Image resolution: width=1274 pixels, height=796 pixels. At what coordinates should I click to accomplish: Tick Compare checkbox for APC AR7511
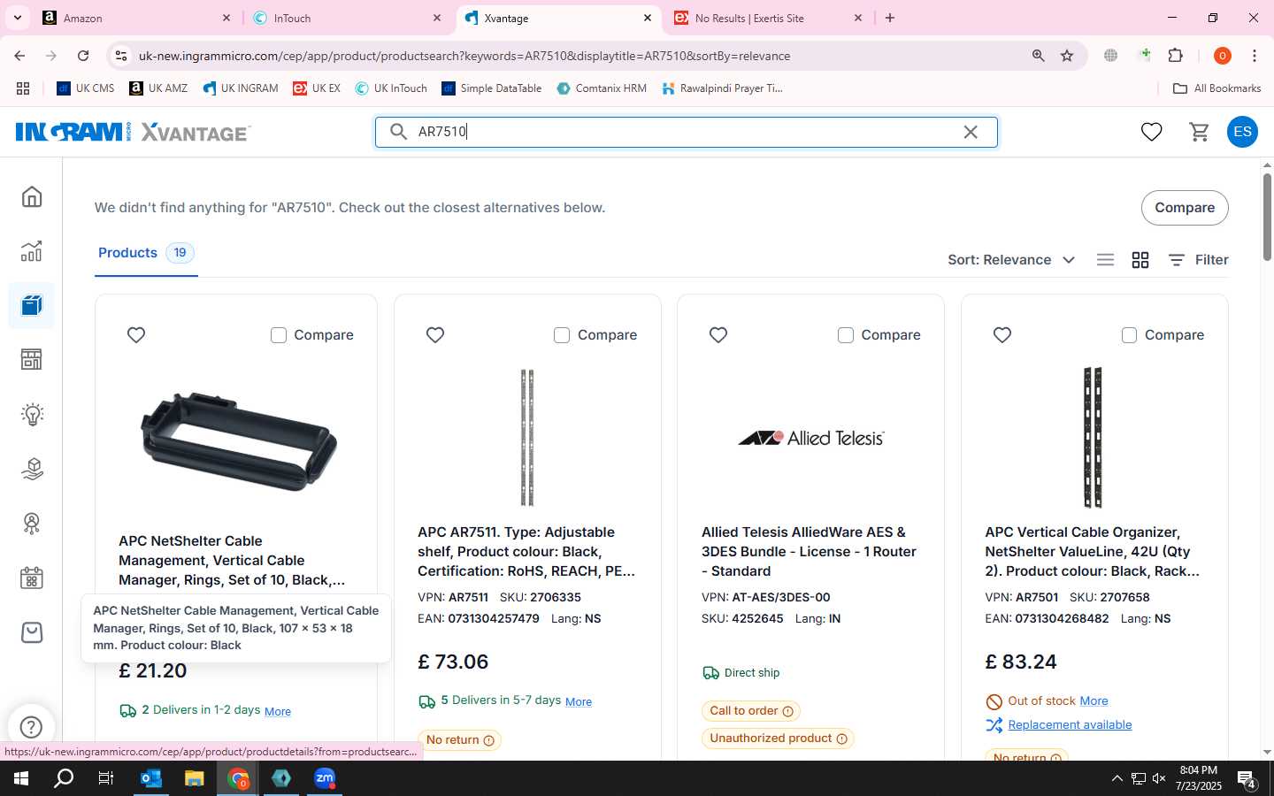click(x=562, y=335)
